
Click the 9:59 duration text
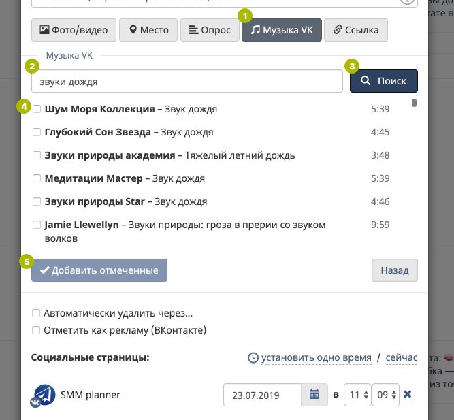coord(380,225)
